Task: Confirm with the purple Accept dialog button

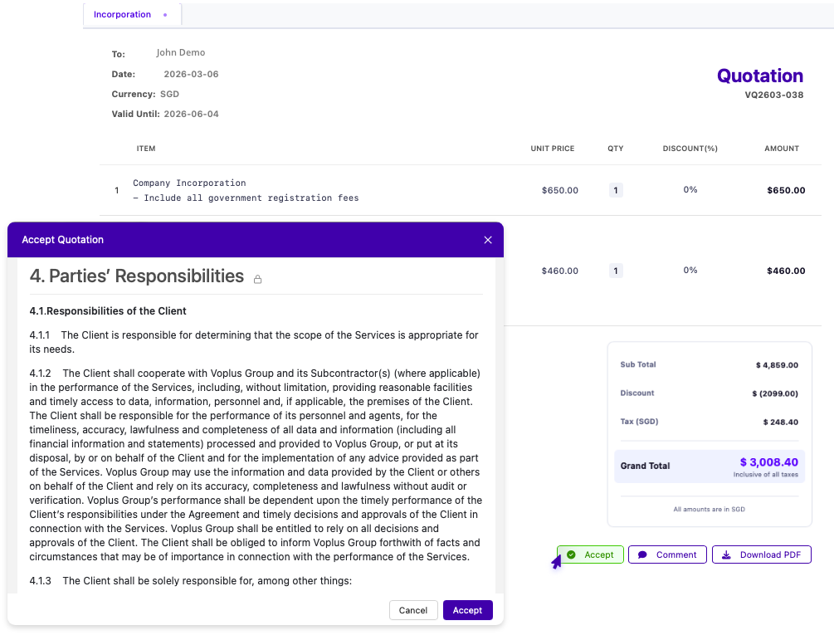Action: pyautogui.click(x=467, y=610)
